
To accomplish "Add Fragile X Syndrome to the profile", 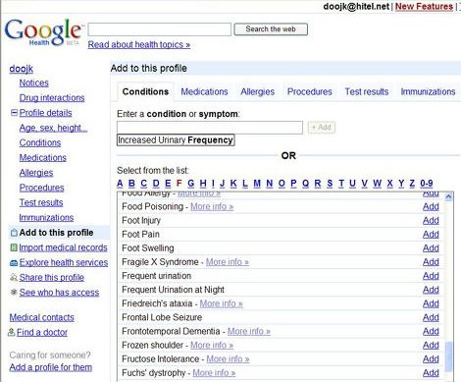I will pos(431,262).
